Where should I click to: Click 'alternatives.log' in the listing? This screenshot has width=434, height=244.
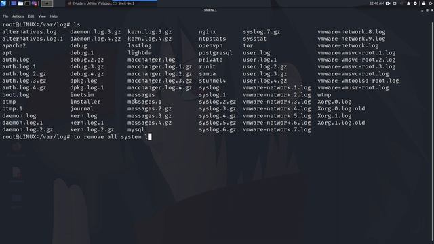coord(29,32)
